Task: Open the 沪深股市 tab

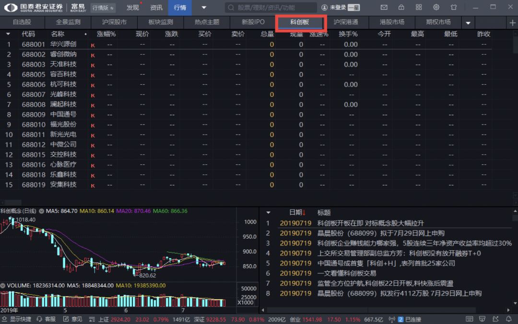Action: (114, 22)
